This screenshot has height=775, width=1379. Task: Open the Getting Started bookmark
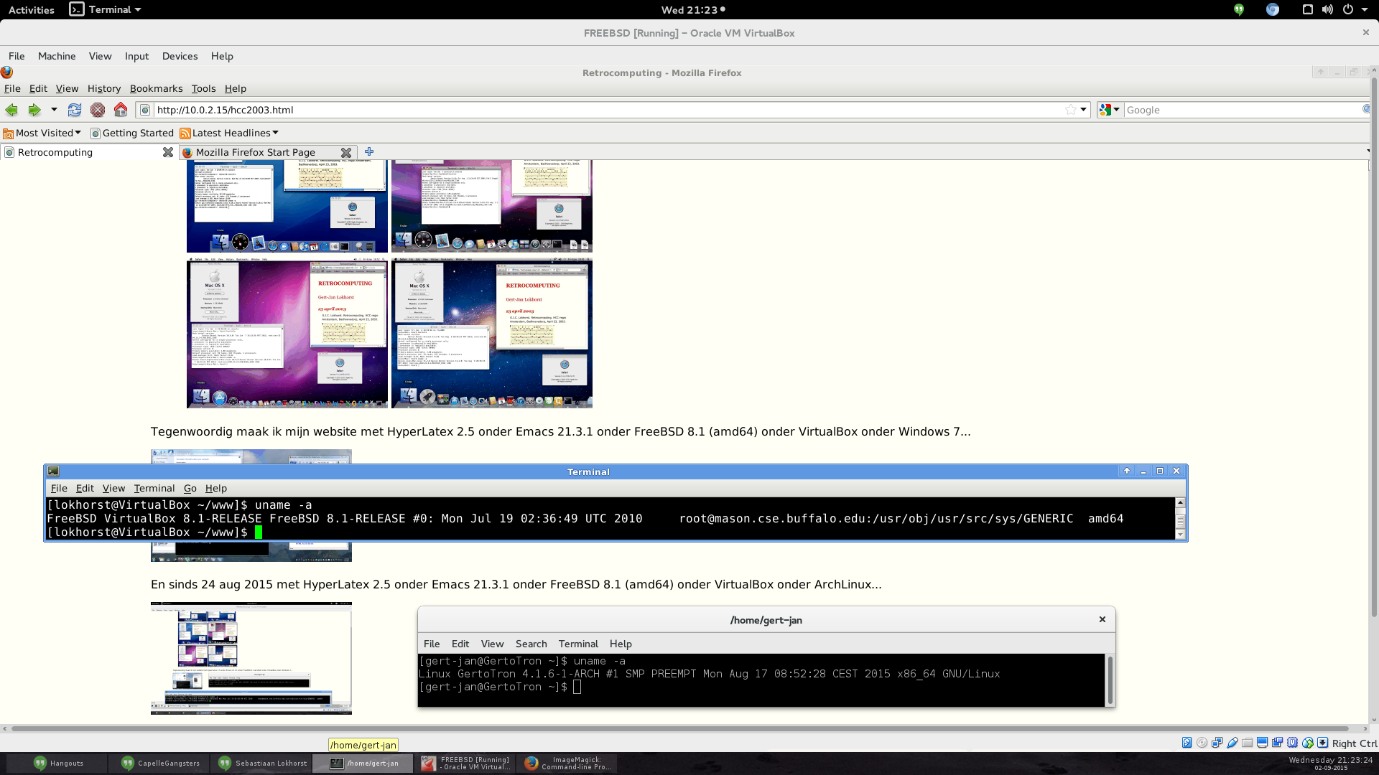click(x=132, y=133)
